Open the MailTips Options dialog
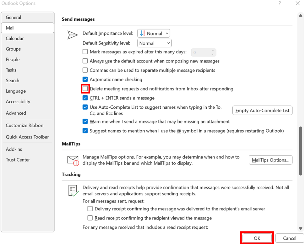 [270, 160]
